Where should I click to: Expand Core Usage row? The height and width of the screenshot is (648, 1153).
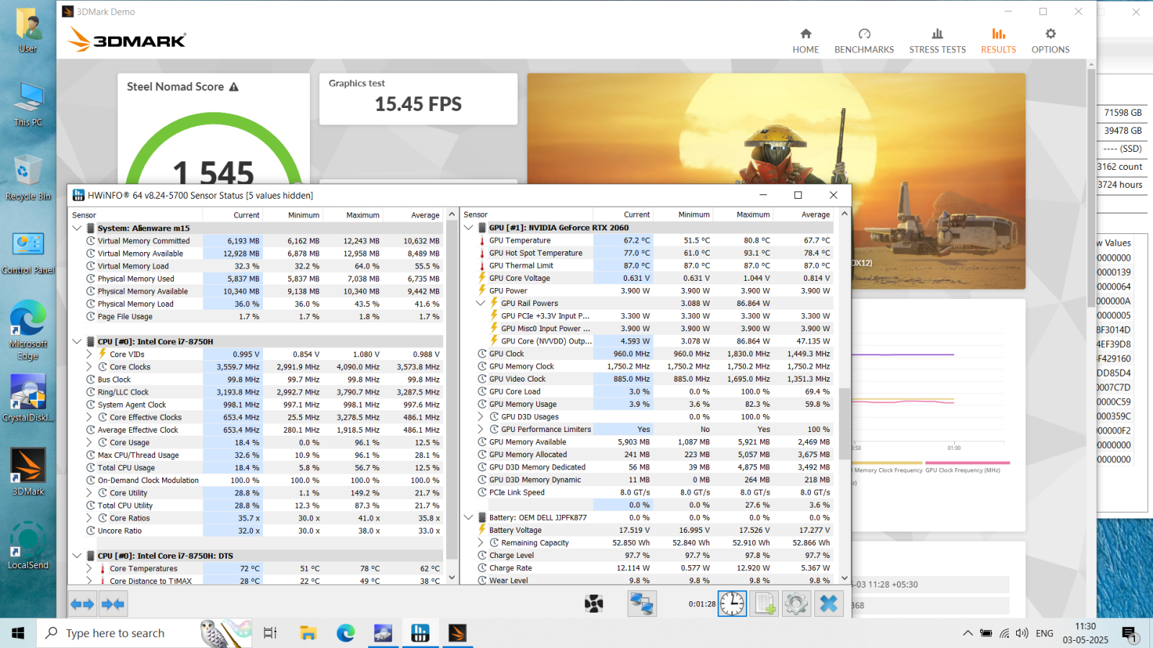(x=89, y=443)
